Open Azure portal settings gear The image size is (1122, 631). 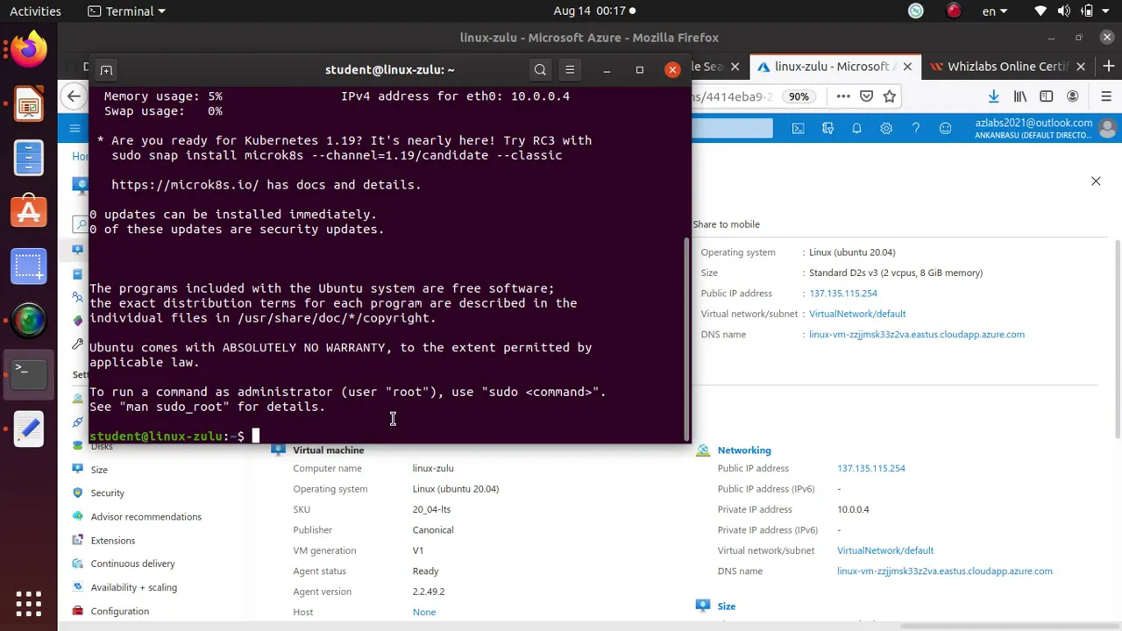pos(886,129)
